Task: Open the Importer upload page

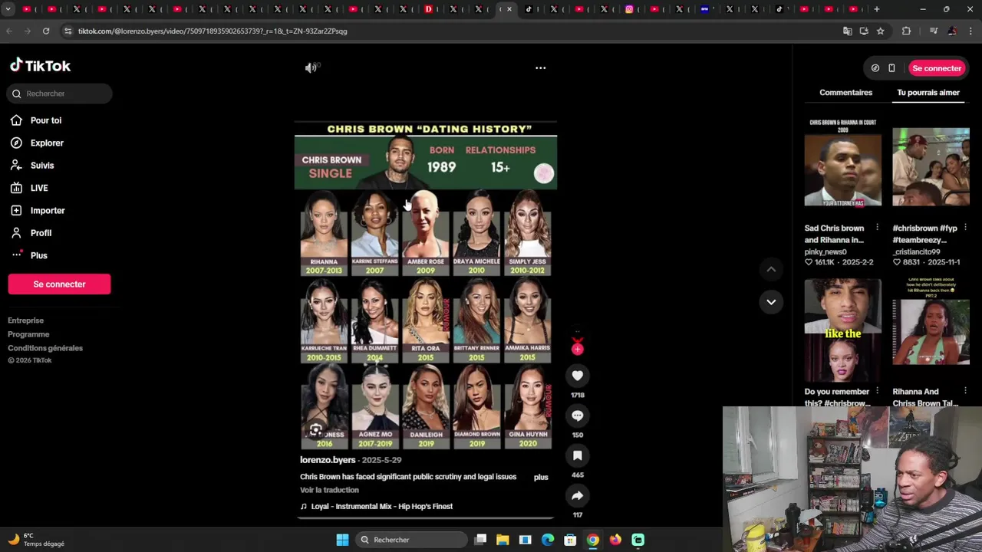Action: click(x=47, y=210)
